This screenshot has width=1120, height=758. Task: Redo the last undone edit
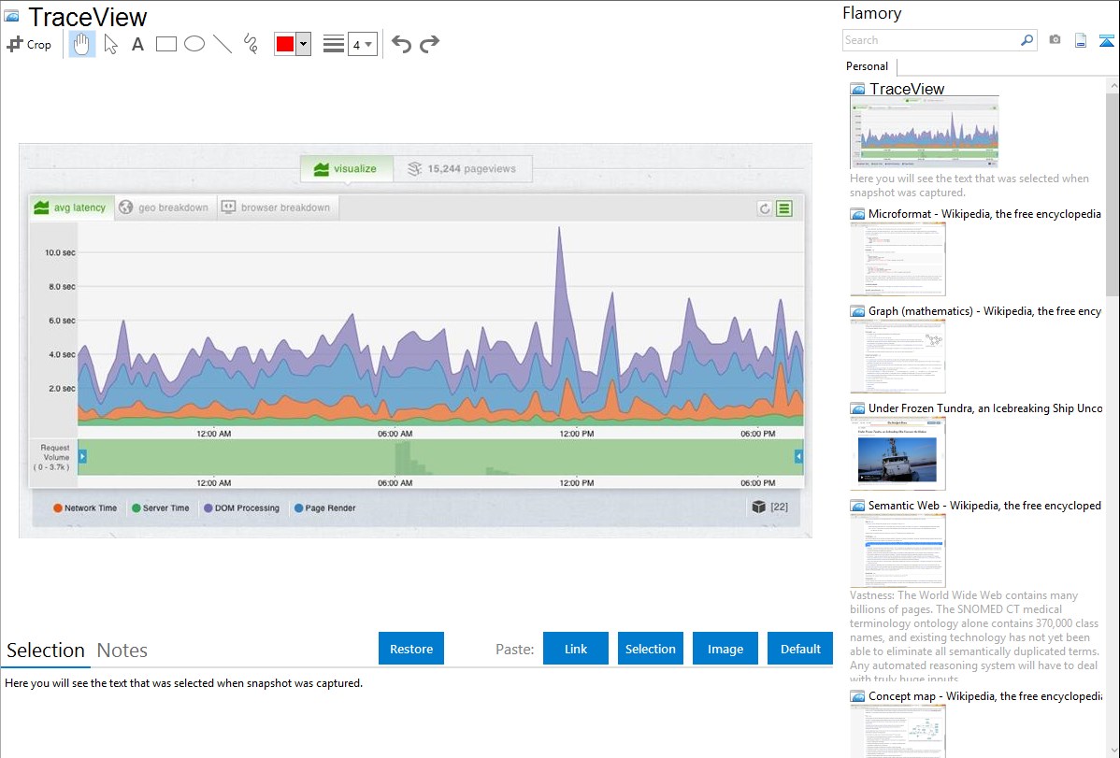click(429, 44)
